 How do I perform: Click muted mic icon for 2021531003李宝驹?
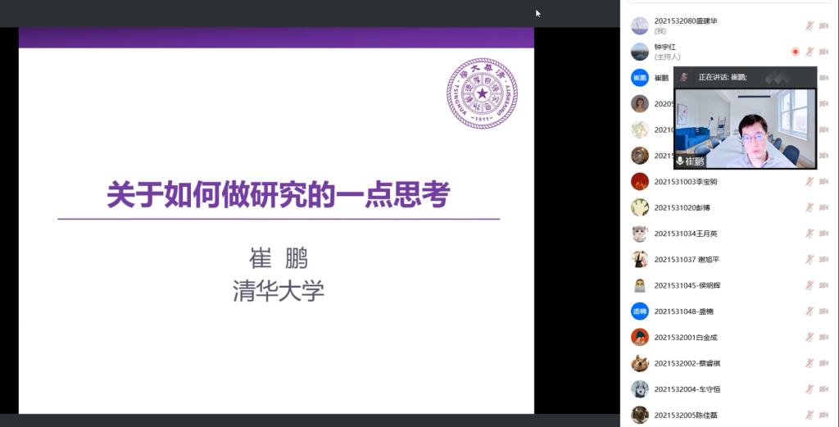(810, 182)
